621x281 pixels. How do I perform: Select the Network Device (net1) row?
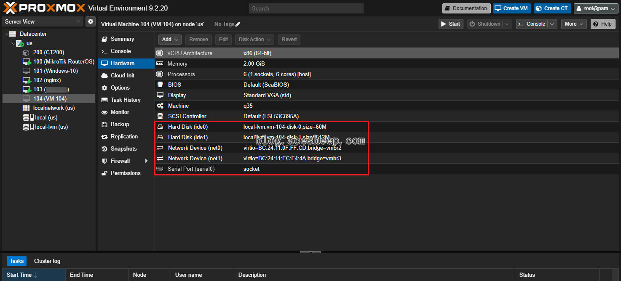pyautogui.click(x=387, y=159)
